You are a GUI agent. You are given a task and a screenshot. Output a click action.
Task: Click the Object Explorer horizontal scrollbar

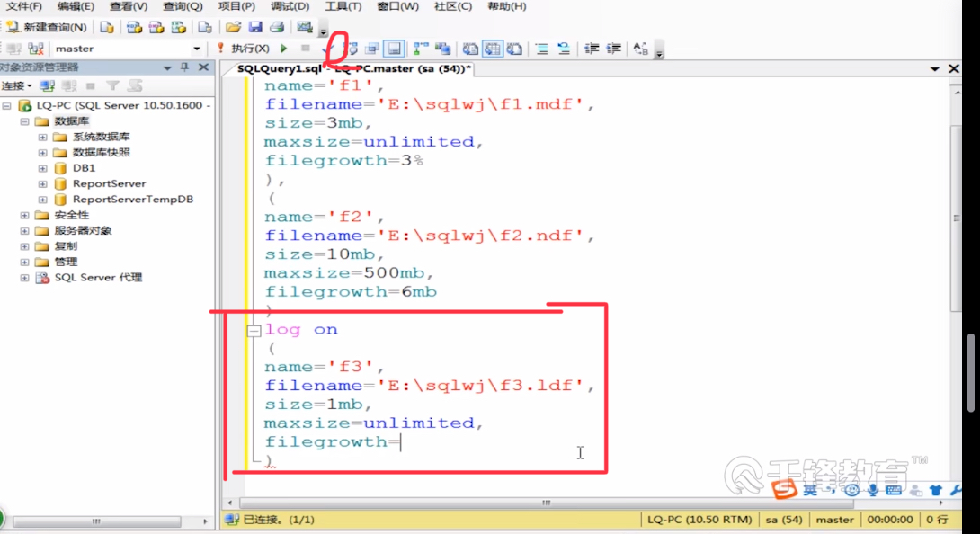coord(97,521)
